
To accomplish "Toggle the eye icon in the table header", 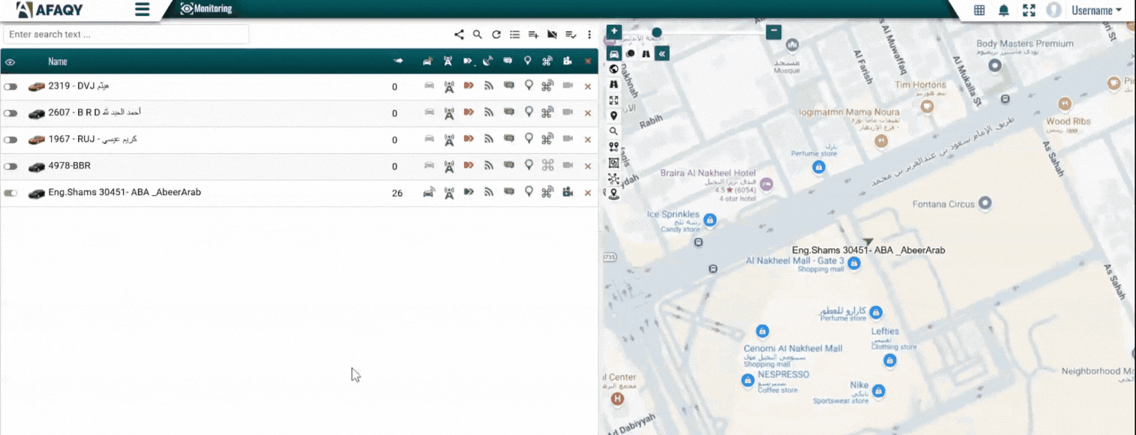I will tap(10, 61).
